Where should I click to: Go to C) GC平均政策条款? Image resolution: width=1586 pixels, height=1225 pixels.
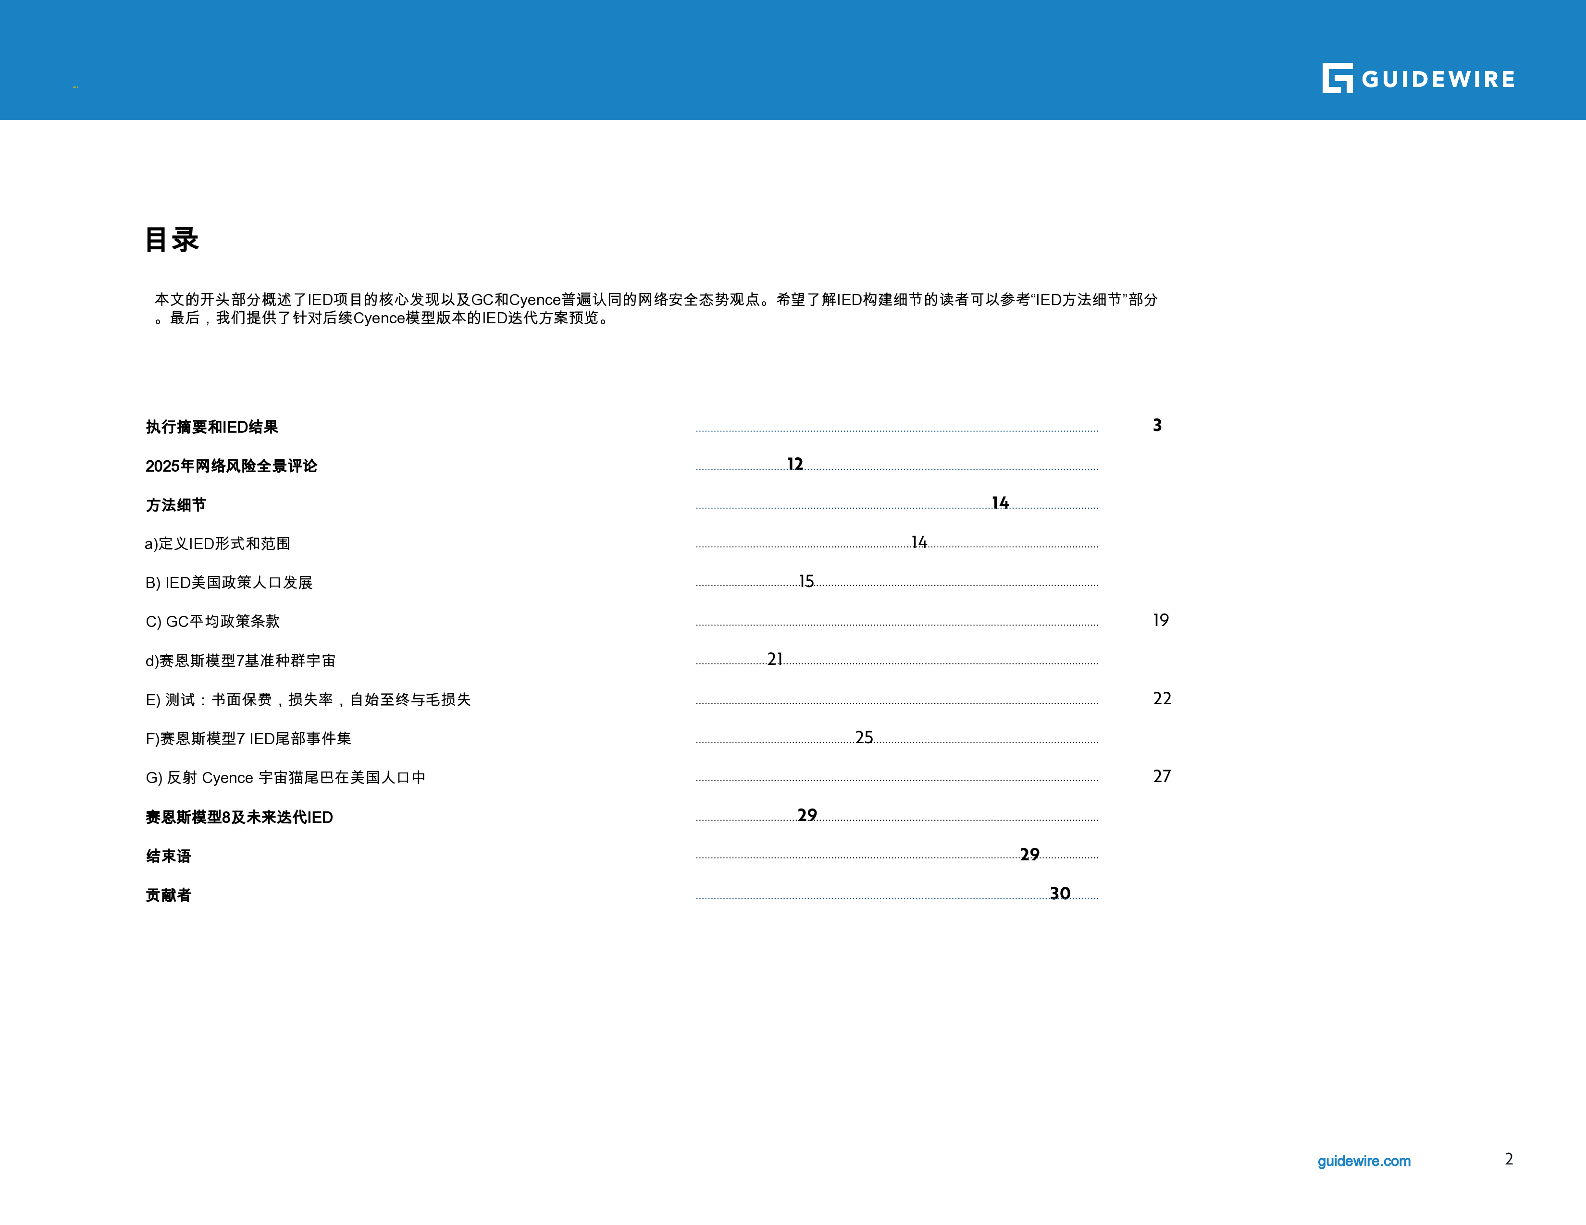[x=213, y=621]
